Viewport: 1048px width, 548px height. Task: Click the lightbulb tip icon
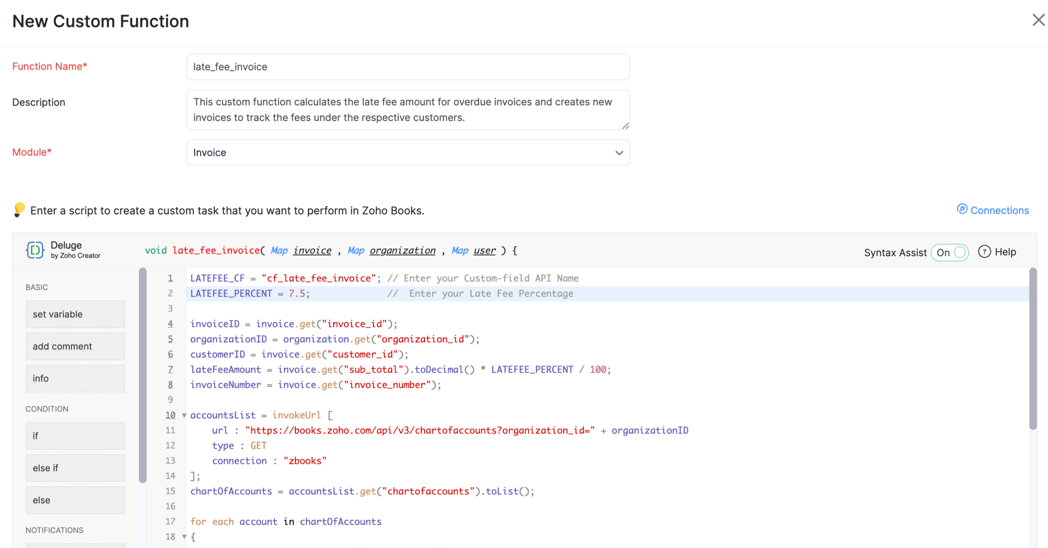click(19, 210)
